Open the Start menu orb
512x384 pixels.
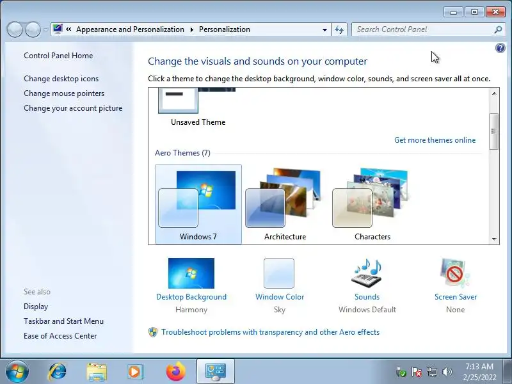click(17, 371)
